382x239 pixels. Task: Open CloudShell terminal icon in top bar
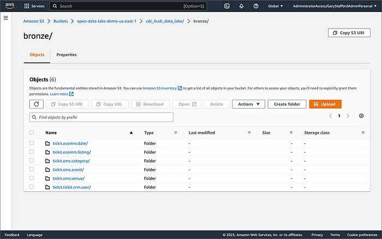[x=227, y=6]
